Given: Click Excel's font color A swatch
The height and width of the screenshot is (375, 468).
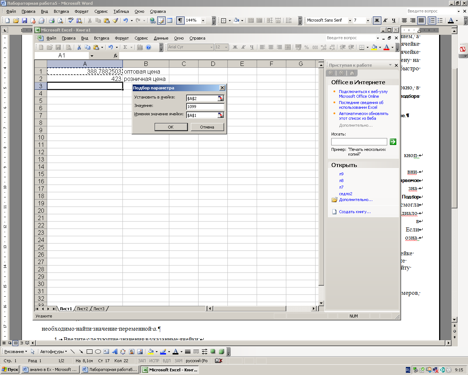Looking at the screenshot, I should (x=386, y=47).
